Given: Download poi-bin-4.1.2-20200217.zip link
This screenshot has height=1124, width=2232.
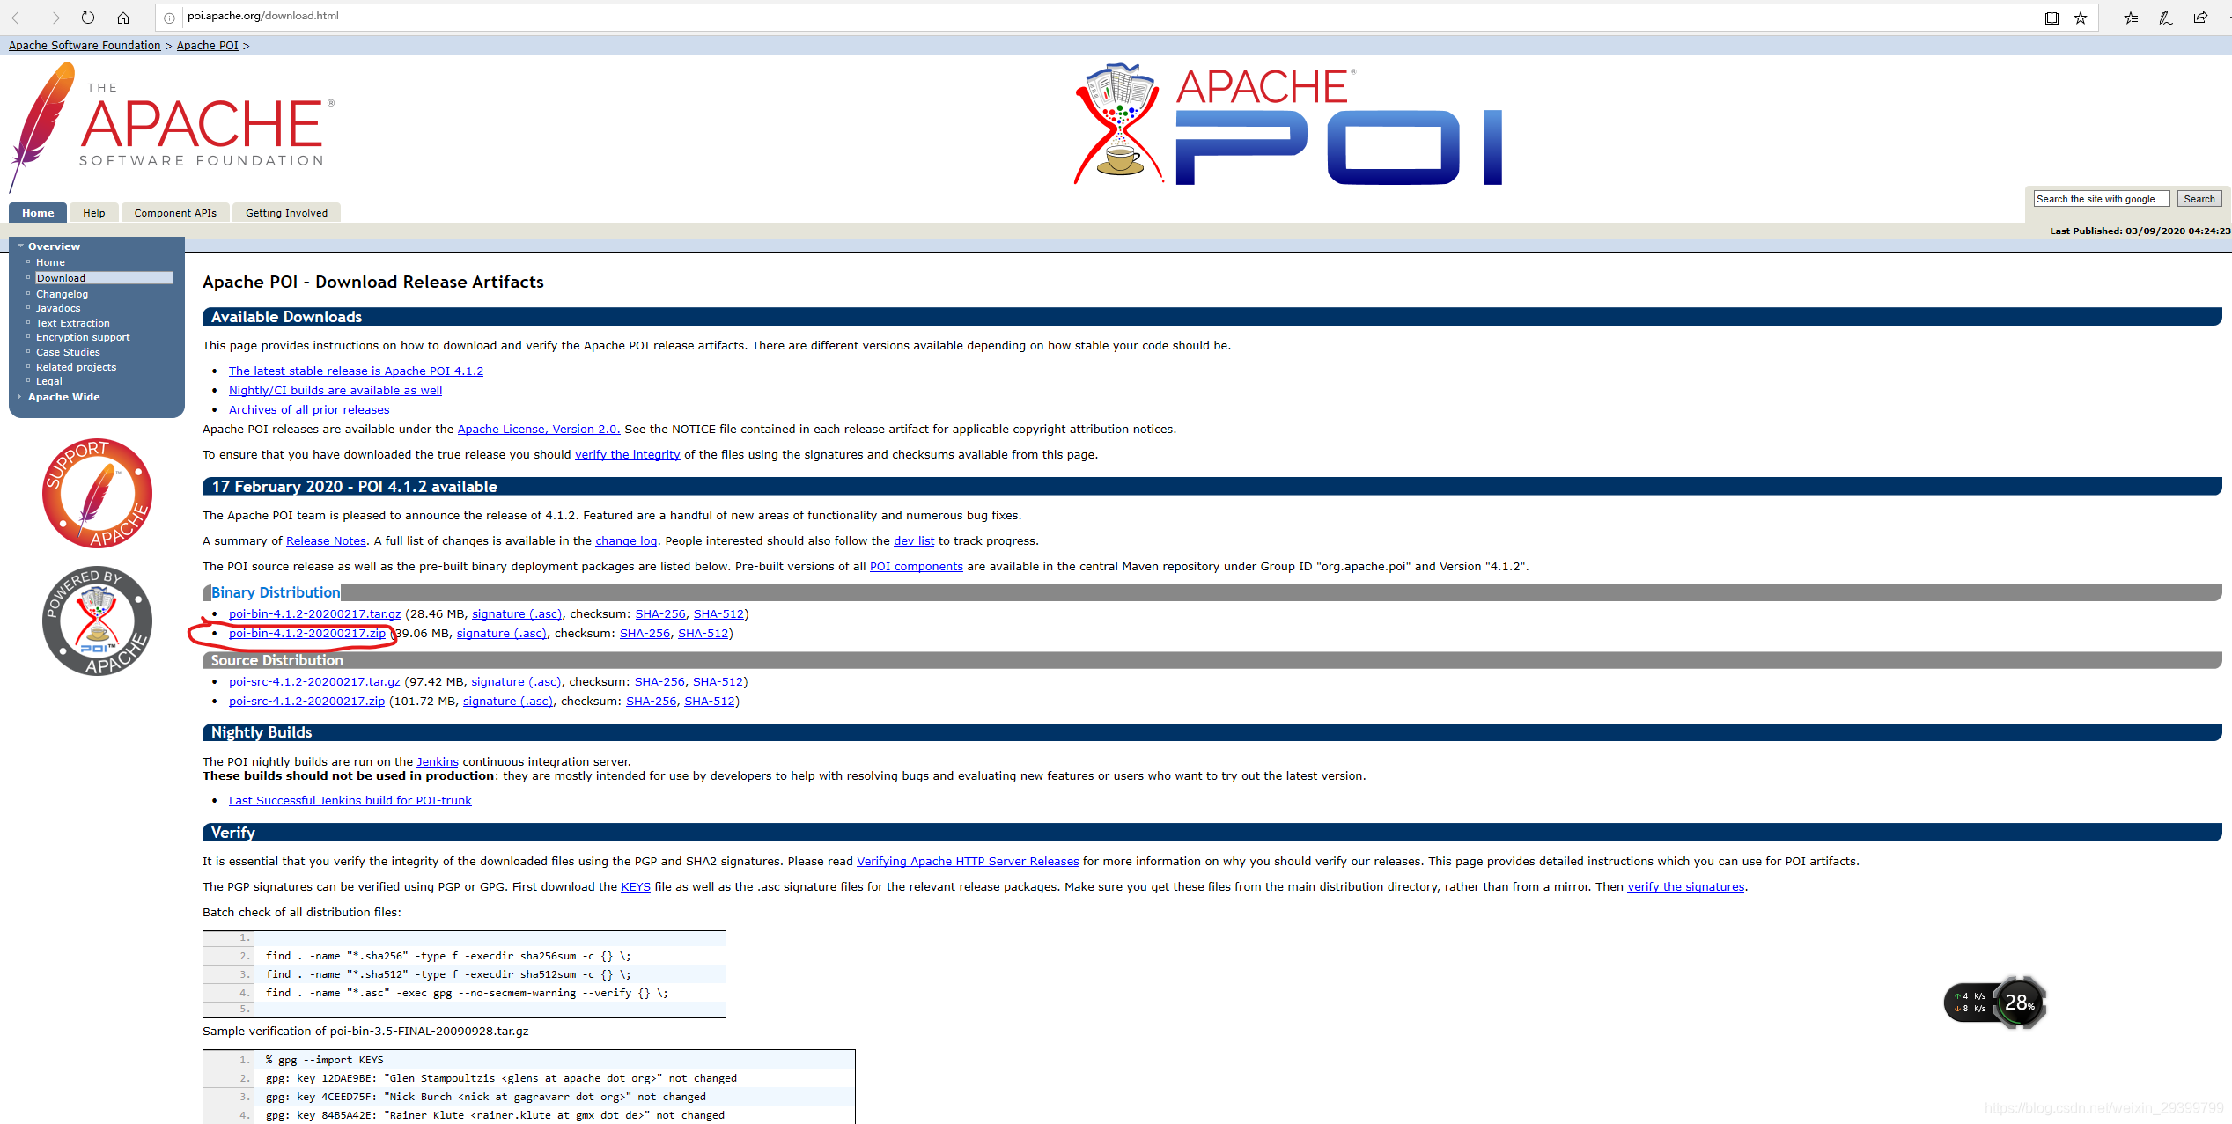Looking at the screenshot, I should click(x=306, y=633).
